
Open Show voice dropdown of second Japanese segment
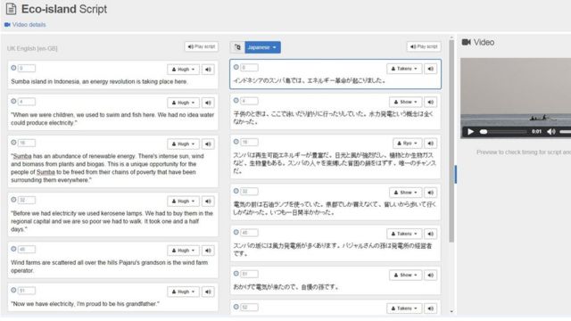coord(406,103)
